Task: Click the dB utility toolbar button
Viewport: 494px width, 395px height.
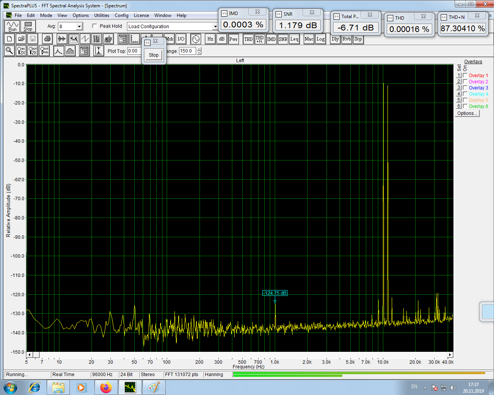Action: (222, 39)
